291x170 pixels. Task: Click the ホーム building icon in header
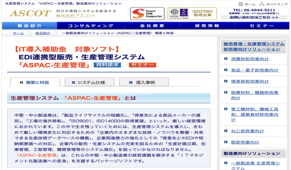241,4
